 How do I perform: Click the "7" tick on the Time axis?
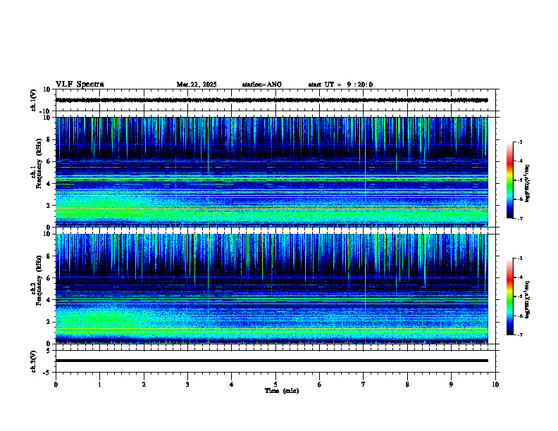coord(364,385)
